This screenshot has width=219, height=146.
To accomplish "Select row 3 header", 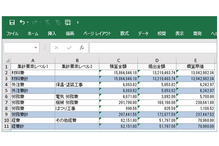I will click(7, 79).
